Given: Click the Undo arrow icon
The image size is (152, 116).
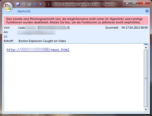Looking at the screenshot, I should (x=24, y=4).
